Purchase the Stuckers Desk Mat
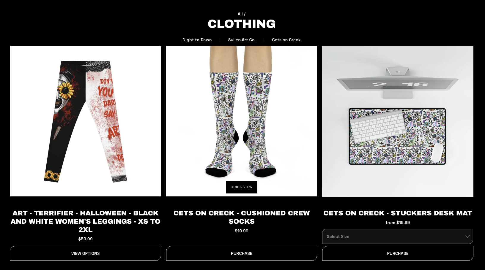Image resolution: width=485 pixels, height=270 pixels. coord(398,253)
